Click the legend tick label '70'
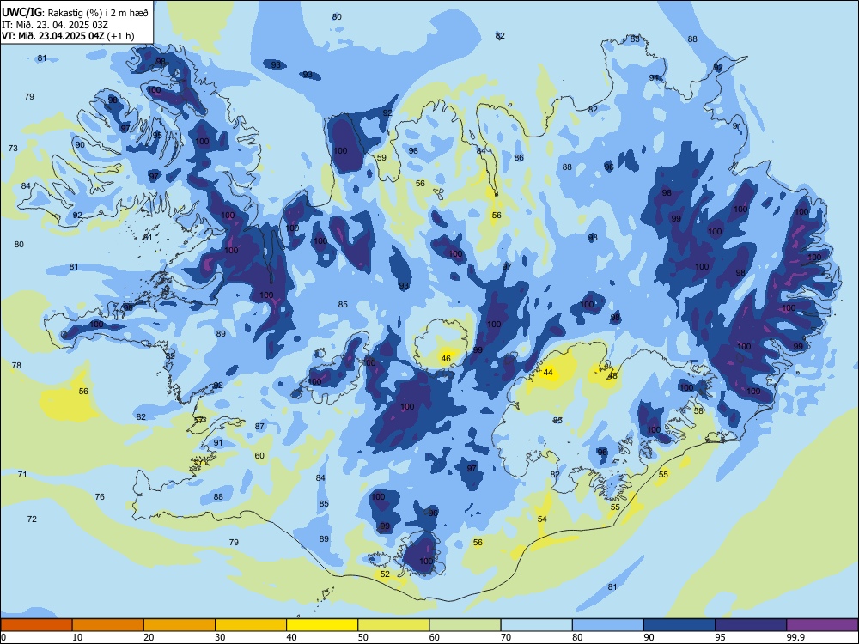This screenshot has width=859, height=644. [x=506, y=637]
